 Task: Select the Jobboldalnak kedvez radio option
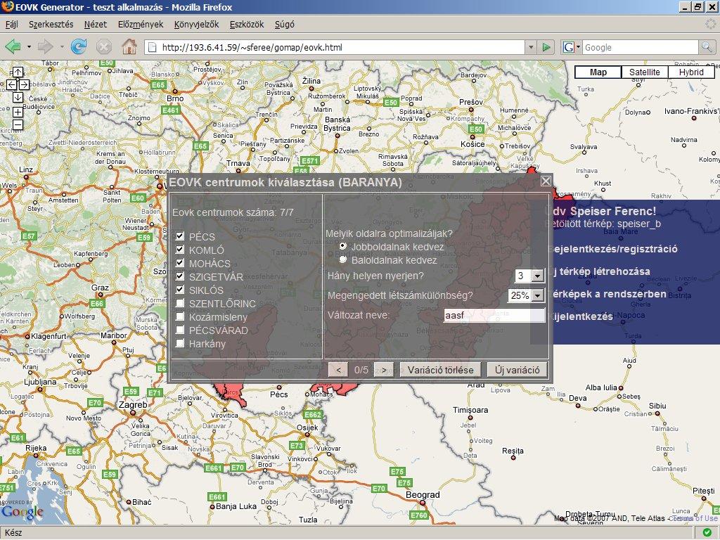[342, 246]
